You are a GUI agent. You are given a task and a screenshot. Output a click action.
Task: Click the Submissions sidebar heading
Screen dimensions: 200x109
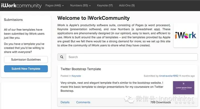tap(13, 20)
